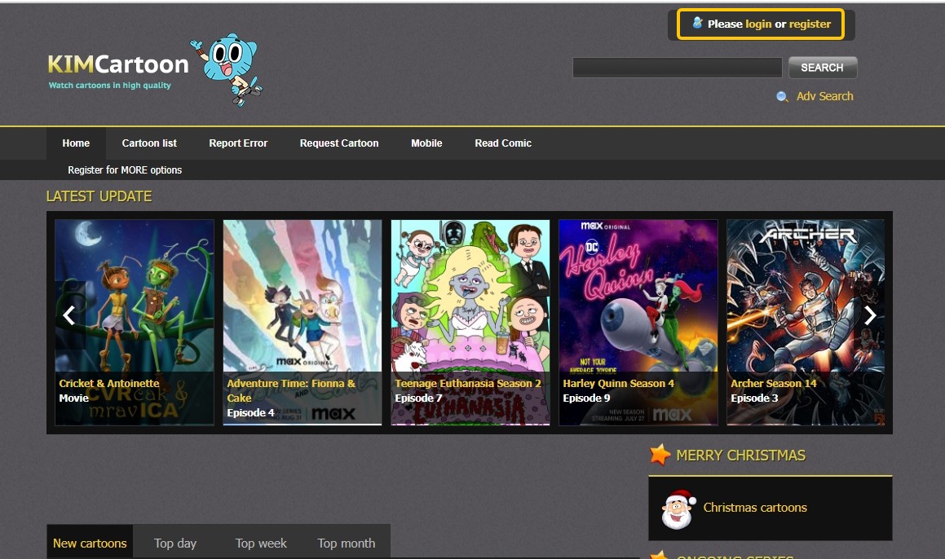The height and width of the screenshot is (559, 945).
Task: Click the 'Episode 3' caption text
Action: tap(754, 398)
